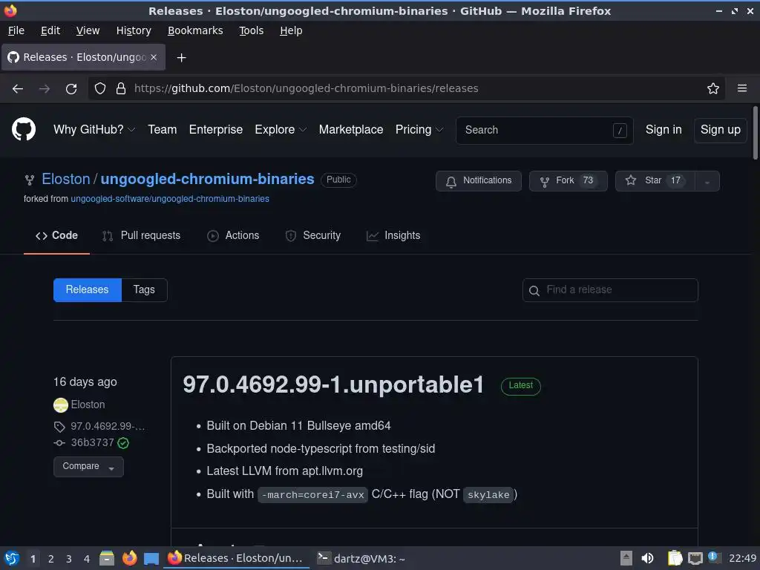
Task: Fork the repository with the Fork button
Action: tap(568, 181)
